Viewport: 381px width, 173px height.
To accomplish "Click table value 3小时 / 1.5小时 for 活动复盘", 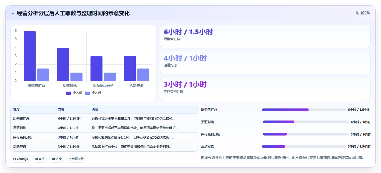I will 69,146.
